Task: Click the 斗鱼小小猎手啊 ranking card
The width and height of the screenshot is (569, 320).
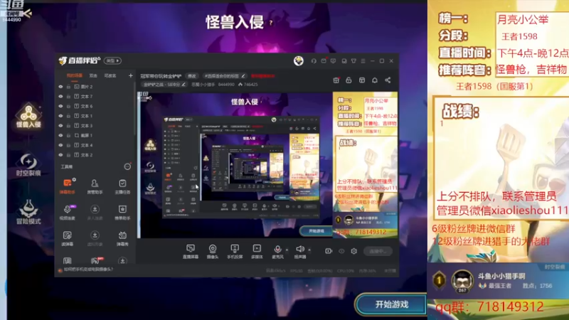Action: pos(498,281)
